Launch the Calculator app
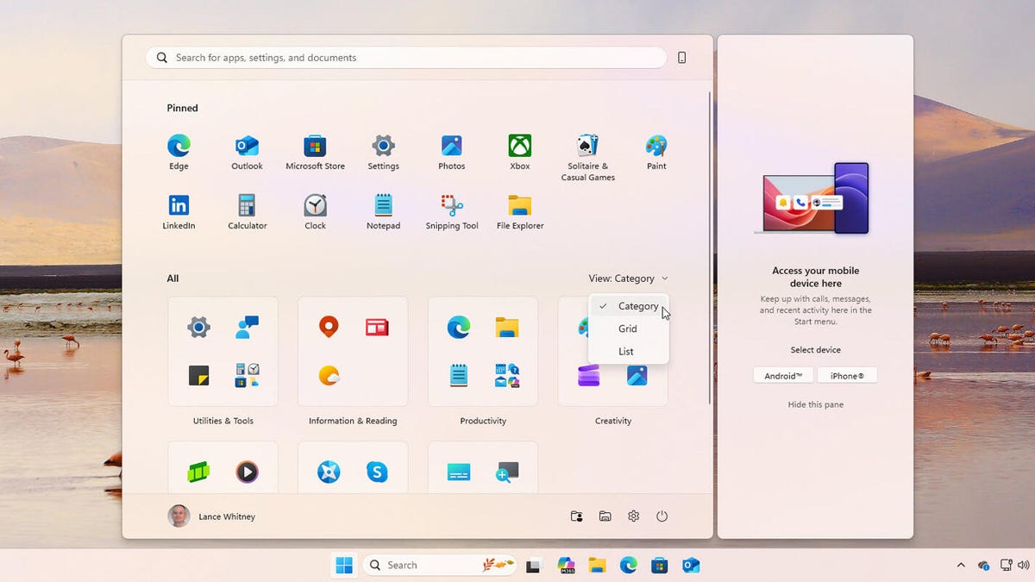Viewport: 1035px width, 582px height. 247,206
